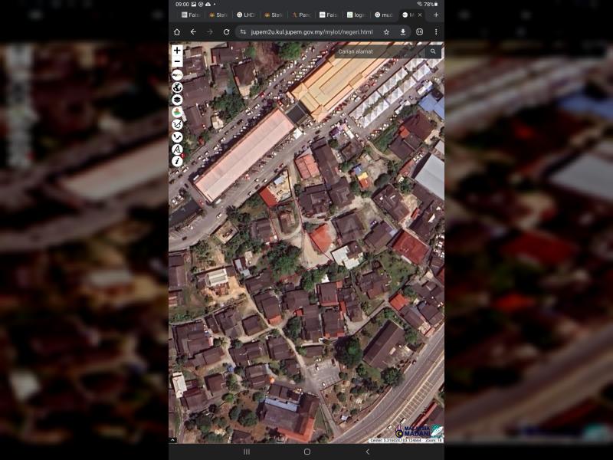
Task: Open a new browser tab
Action: (x=436, y=15)
